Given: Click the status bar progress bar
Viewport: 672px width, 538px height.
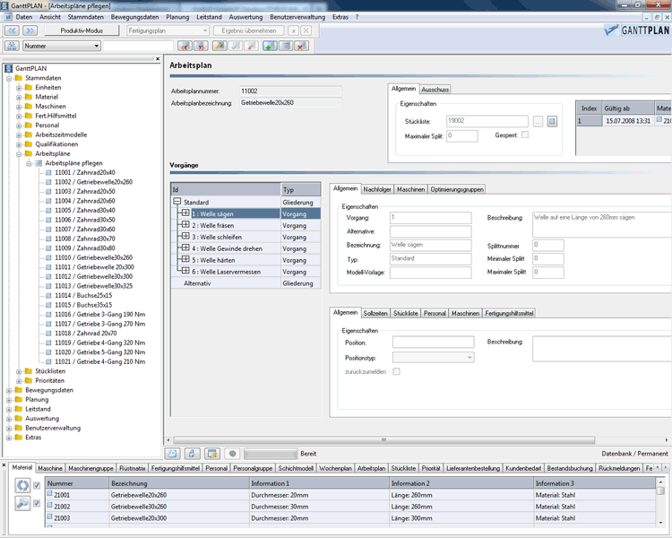Looking at the screenshot, I should tap(271, 454).
